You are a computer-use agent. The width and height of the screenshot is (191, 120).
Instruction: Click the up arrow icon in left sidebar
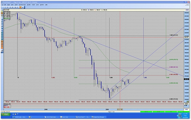(x=2, y=20)
